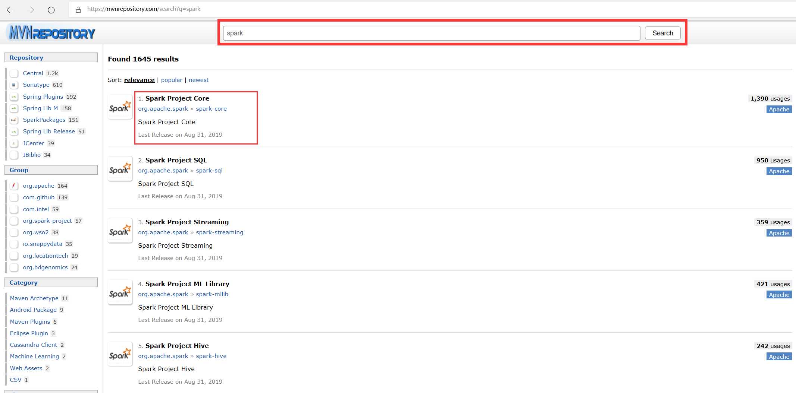
Task: Select the IBiblio repository icon
Action: 14,155
